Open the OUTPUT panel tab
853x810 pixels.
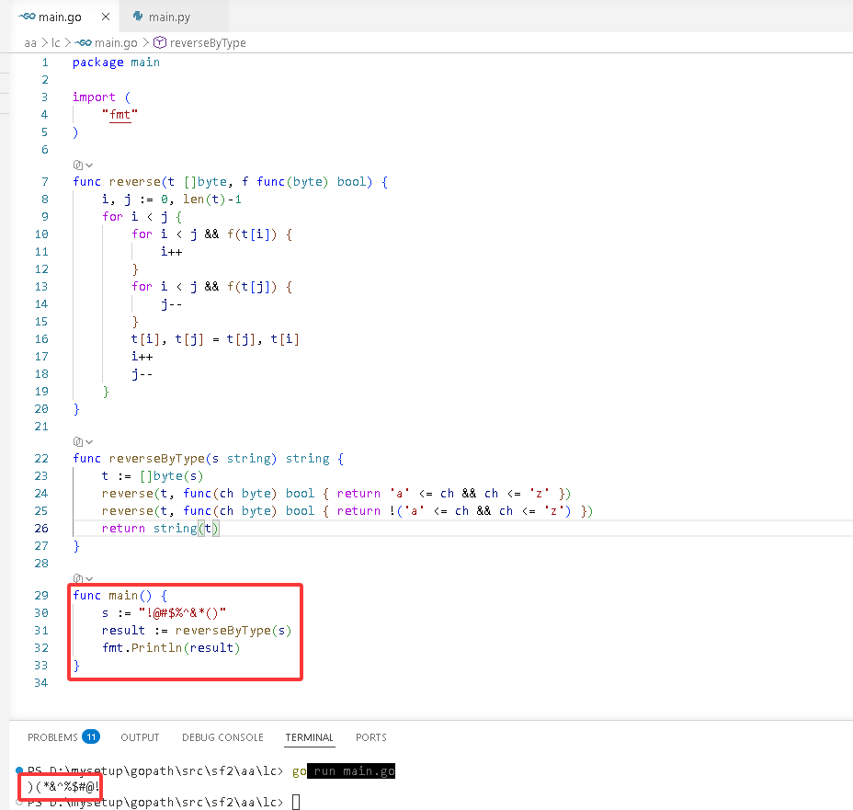click(140, 737)
